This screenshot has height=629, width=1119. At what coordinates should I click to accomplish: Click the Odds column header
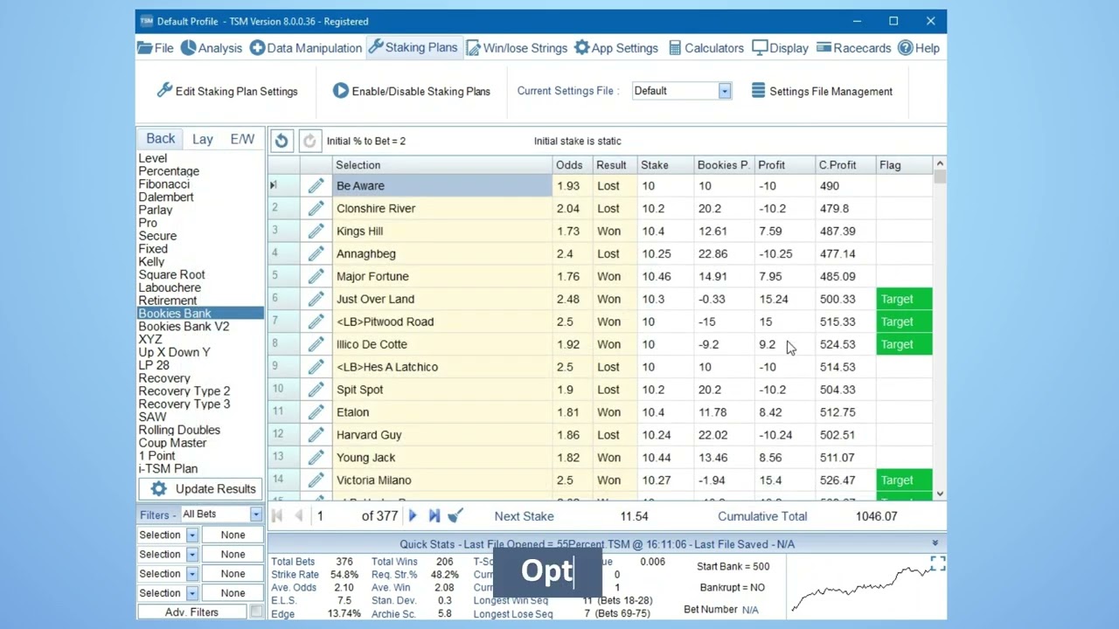(572, 165)
